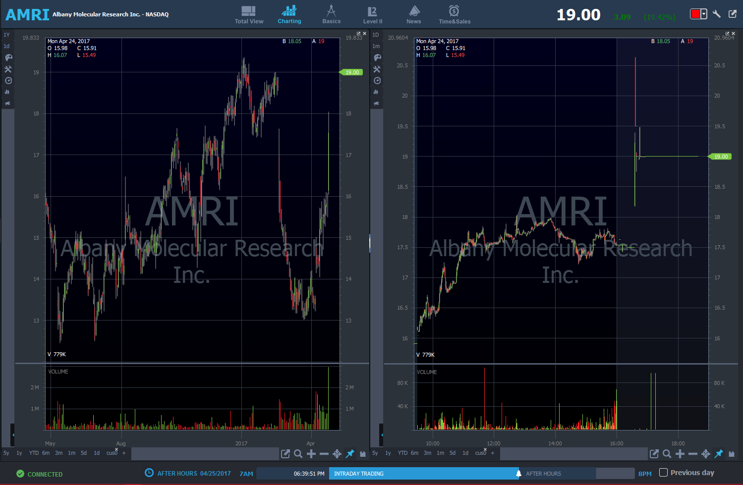Image resolution: width=743 pixels, height=485 pixels.
Task: Zoom out with minus below the right chart
Action: (x=693, y=454)
